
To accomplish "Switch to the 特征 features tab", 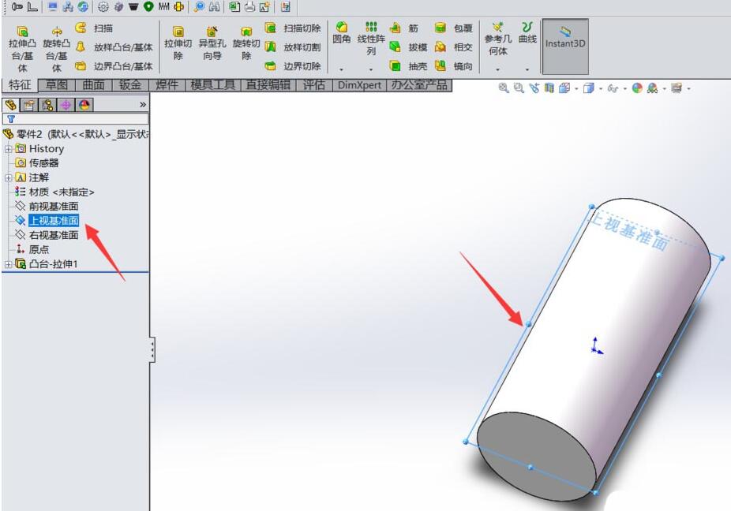I will [x=20, y=85].
